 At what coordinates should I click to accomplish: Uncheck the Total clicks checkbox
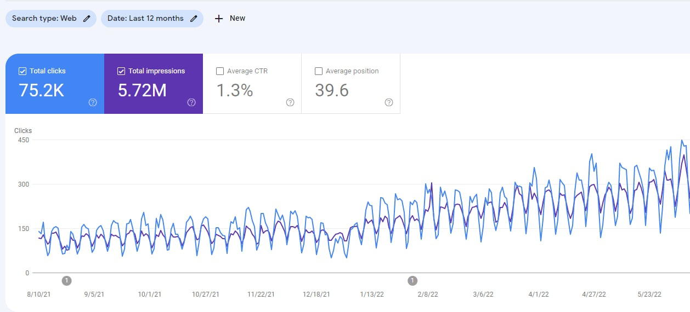coord(22,71)
